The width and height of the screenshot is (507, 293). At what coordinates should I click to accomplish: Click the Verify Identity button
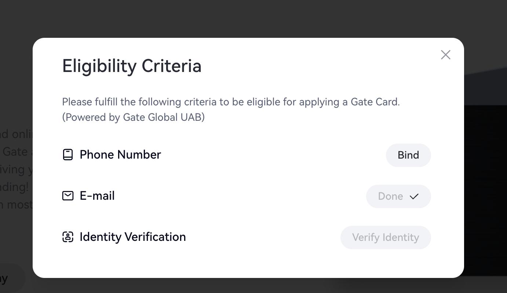pos(385,237)
